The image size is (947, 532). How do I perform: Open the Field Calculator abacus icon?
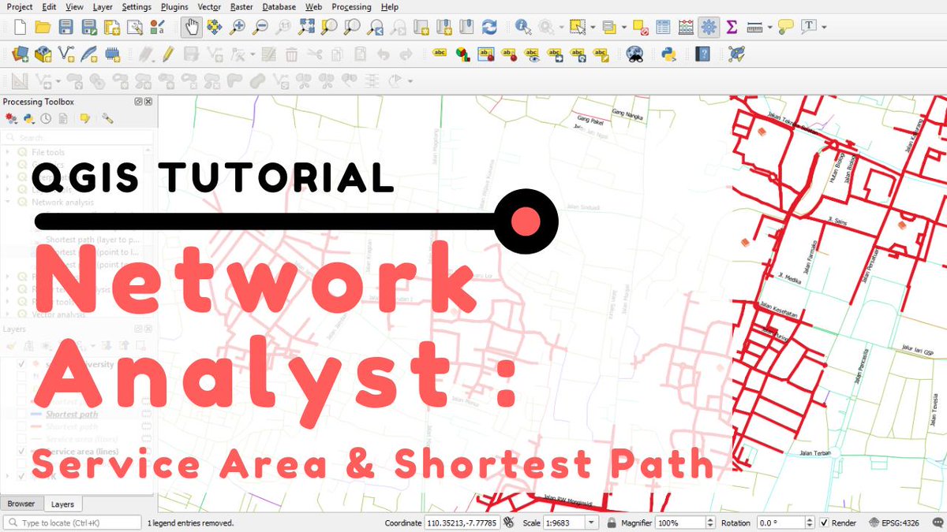click(x=686, y=28)
